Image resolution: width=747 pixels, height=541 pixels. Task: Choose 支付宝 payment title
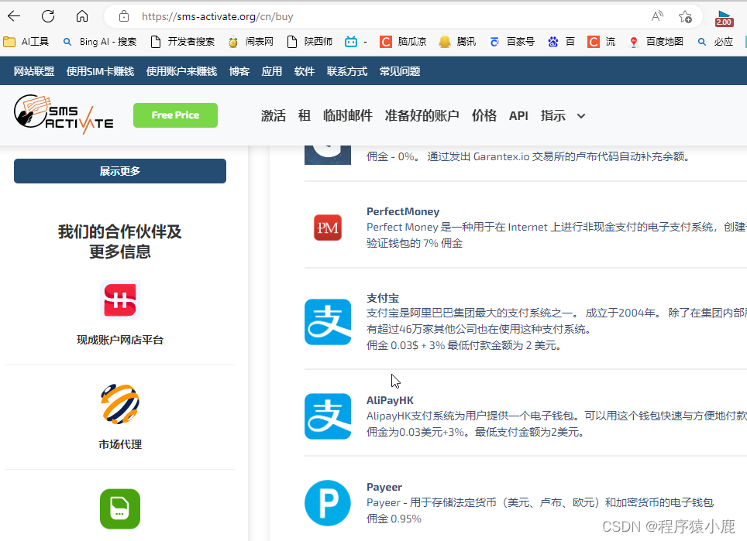tap(383, 298)
